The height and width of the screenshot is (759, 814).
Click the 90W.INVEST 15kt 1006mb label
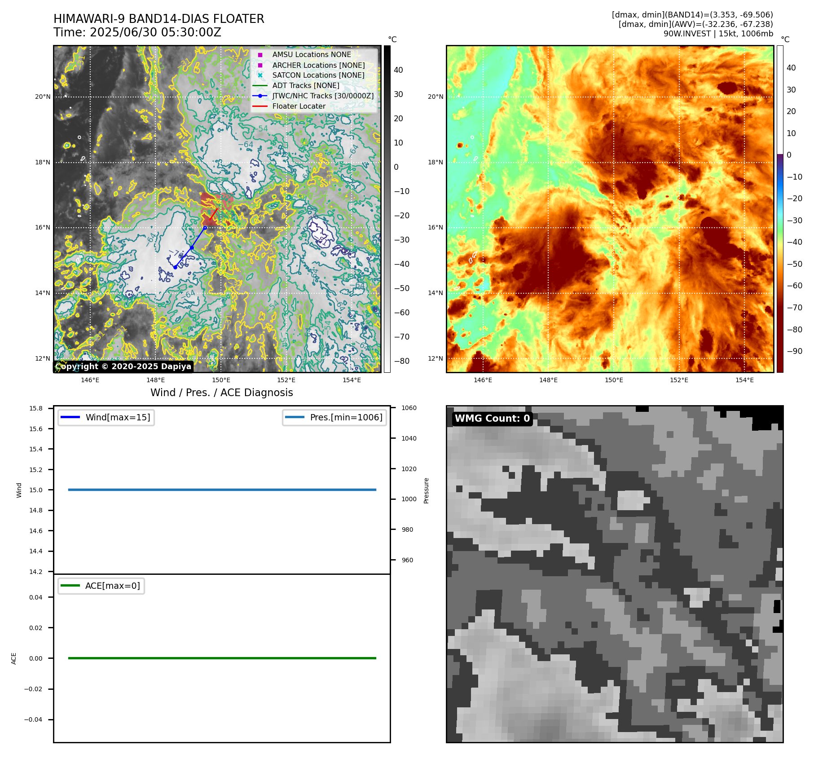718,34
